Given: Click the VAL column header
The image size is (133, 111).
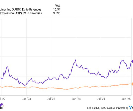Looking at the screenshot, I should [x=58, y=6].
